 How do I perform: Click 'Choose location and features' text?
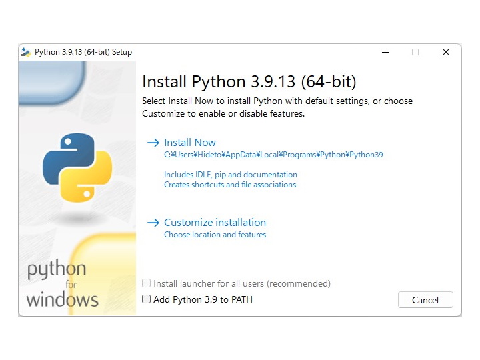pos(215,235)
